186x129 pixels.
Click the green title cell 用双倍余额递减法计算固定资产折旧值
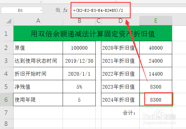93,34
